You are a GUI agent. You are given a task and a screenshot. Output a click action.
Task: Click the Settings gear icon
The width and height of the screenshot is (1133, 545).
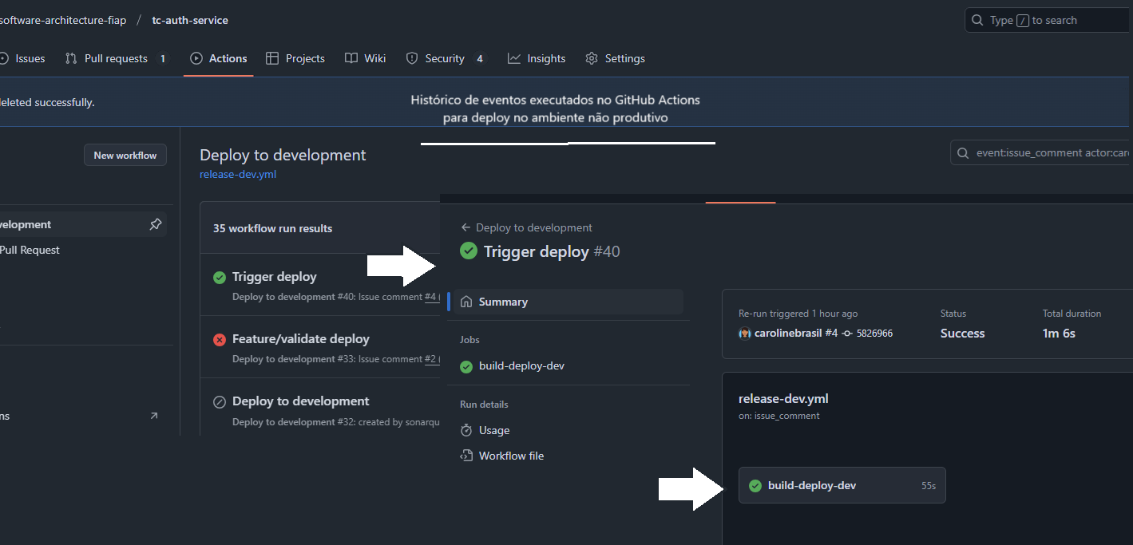coord(592,58)
